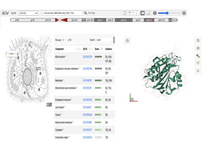Open the Mitochondrion GO:0005739 link
Screen dimensions: 208x156
pyautogui.click(x=87, y=57)
